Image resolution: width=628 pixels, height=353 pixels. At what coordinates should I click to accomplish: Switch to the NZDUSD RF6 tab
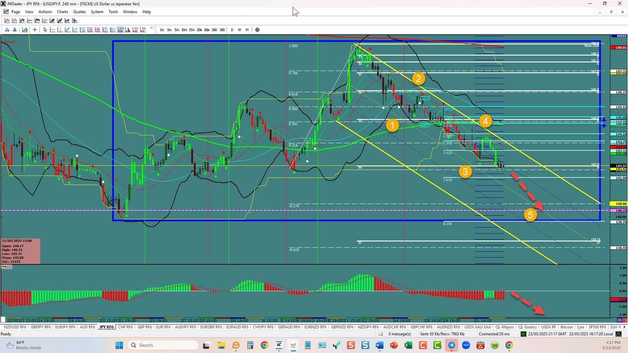click(x=15, y=327)
